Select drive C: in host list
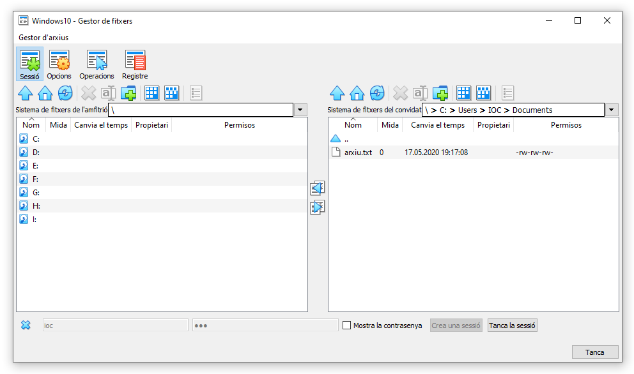634x374 pixels. click(x=36, y=138)
